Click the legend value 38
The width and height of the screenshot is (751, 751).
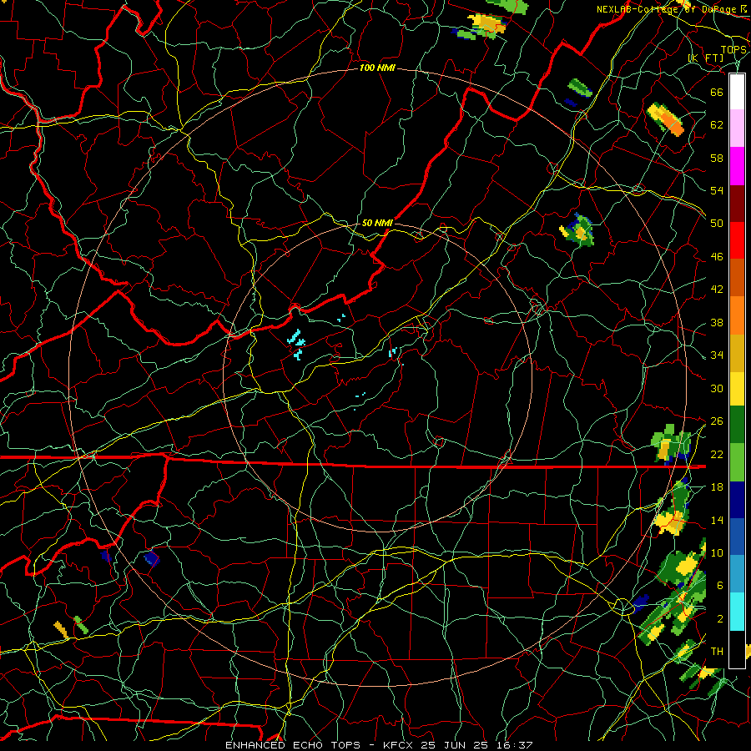pyautogui.click(x=717, y=323)
